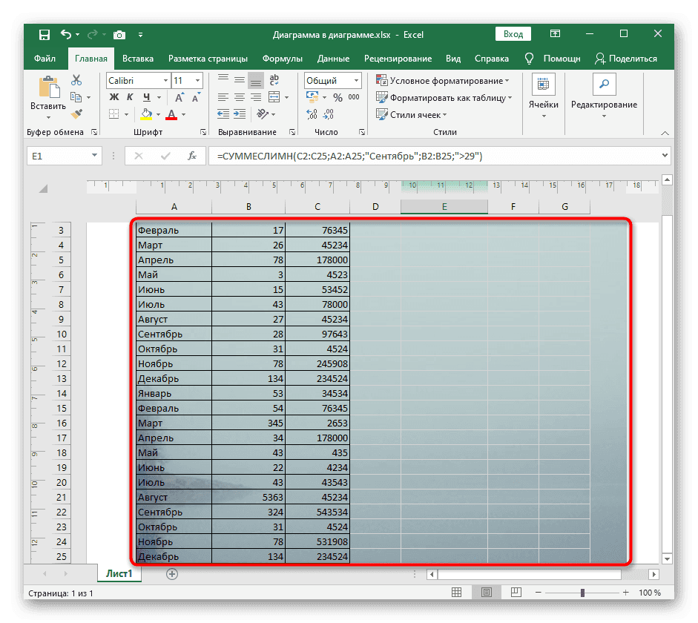Open the Calibri font name dropdown

165,81
